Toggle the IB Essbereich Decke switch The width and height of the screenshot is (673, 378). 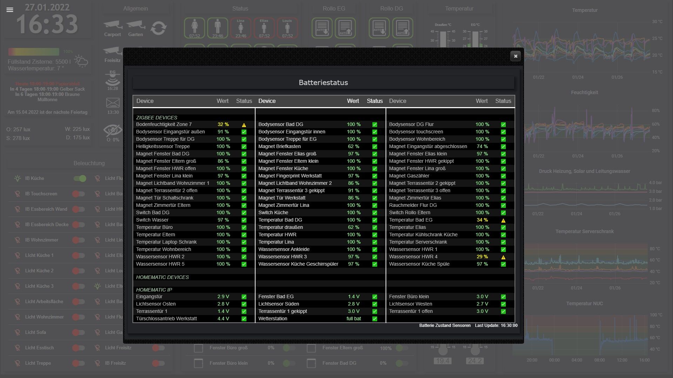[79, 225]
